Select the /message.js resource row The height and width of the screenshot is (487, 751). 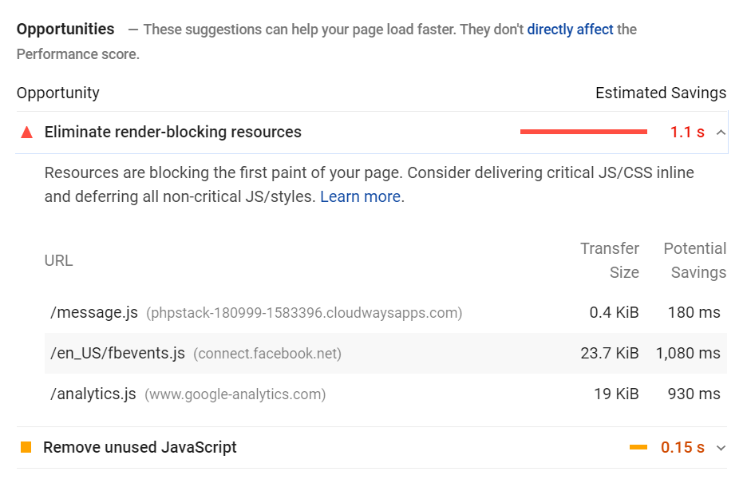pos(93,312)
